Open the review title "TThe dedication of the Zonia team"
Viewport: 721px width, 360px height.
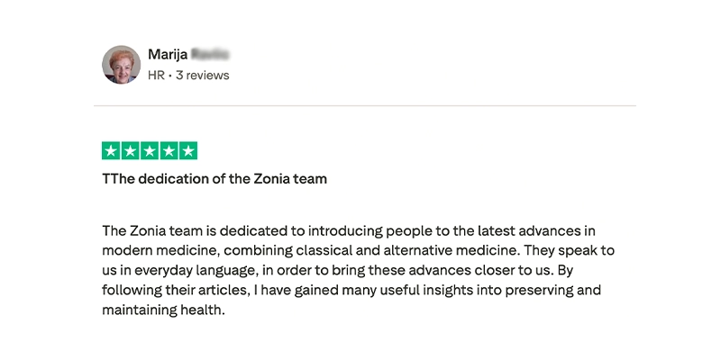(x=214, y=179)
